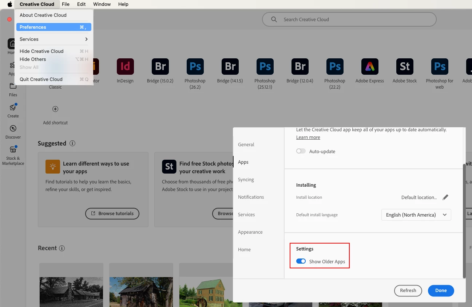This screenshot has height=307, width=472.
Task: Click the Done button
Action: 441,291
